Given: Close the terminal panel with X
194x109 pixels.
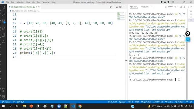Looking at the screenshot, I should coord(191,7).
